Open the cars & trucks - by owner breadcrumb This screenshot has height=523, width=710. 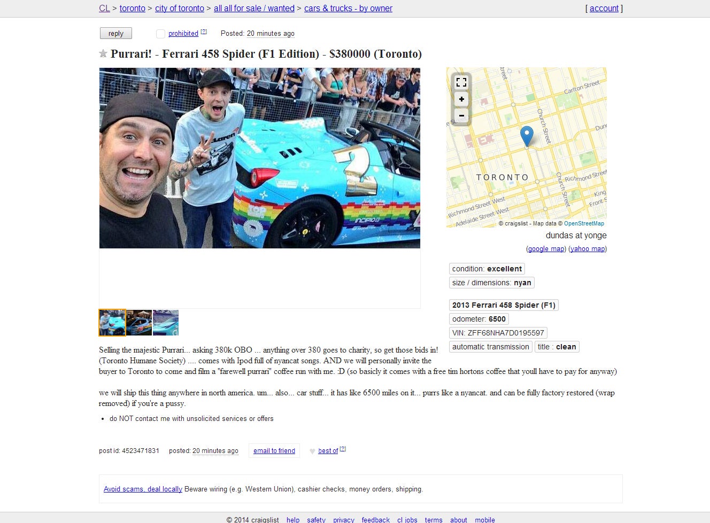[348, 9]
